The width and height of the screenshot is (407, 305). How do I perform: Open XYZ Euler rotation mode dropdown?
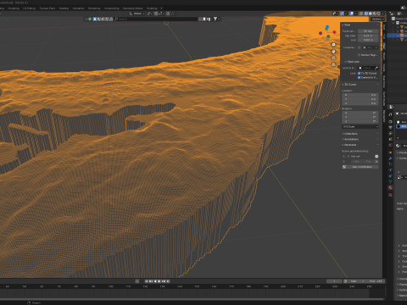(x=360, y=126)
